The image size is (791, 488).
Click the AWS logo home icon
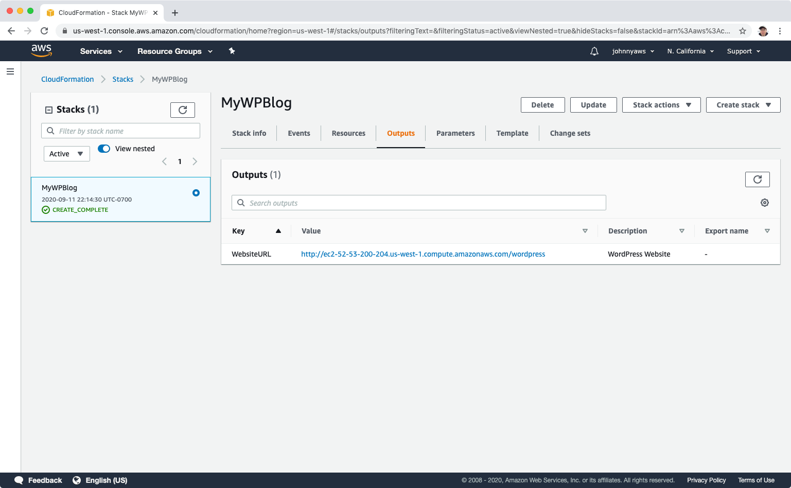(41, 50)
